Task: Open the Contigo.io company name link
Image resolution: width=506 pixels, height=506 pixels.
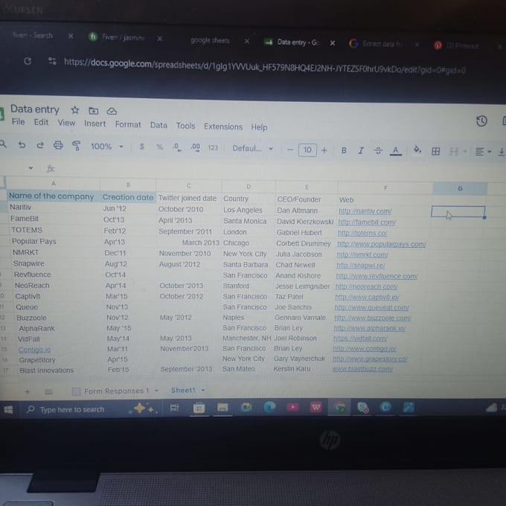Action: (x=34, y=350)
